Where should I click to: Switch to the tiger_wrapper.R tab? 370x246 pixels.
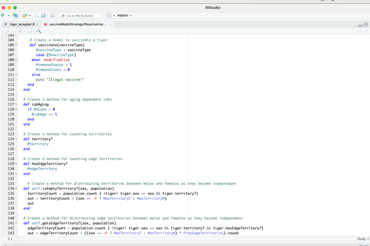point(22,24)
